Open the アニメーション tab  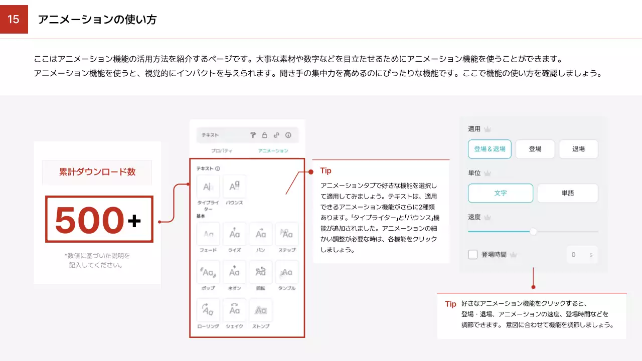pos(273,150)
